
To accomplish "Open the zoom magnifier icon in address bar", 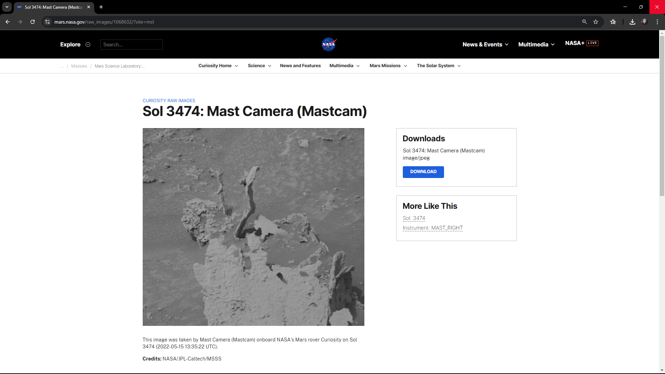I will point(585,22).
